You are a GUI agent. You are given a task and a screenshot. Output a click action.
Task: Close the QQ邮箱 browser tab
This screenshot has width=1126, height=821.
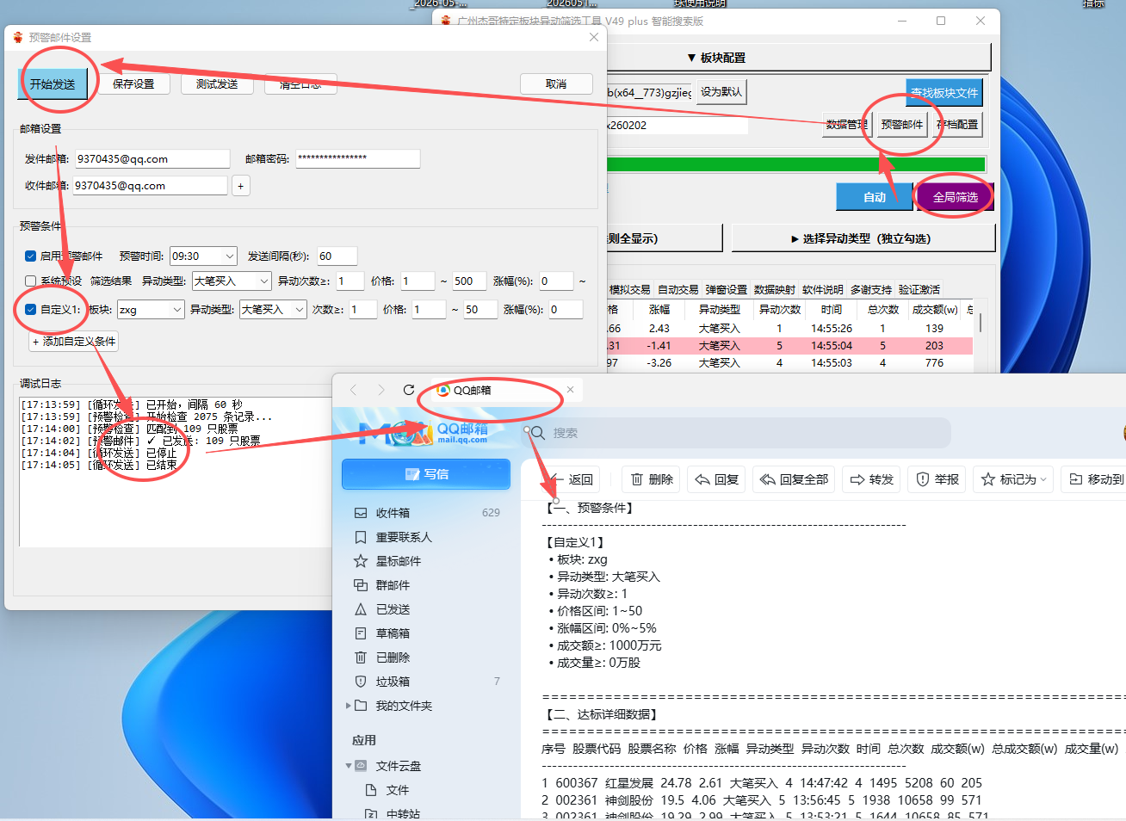coord(570,390)
